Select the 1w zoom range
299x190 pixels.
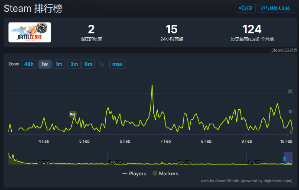45,64
